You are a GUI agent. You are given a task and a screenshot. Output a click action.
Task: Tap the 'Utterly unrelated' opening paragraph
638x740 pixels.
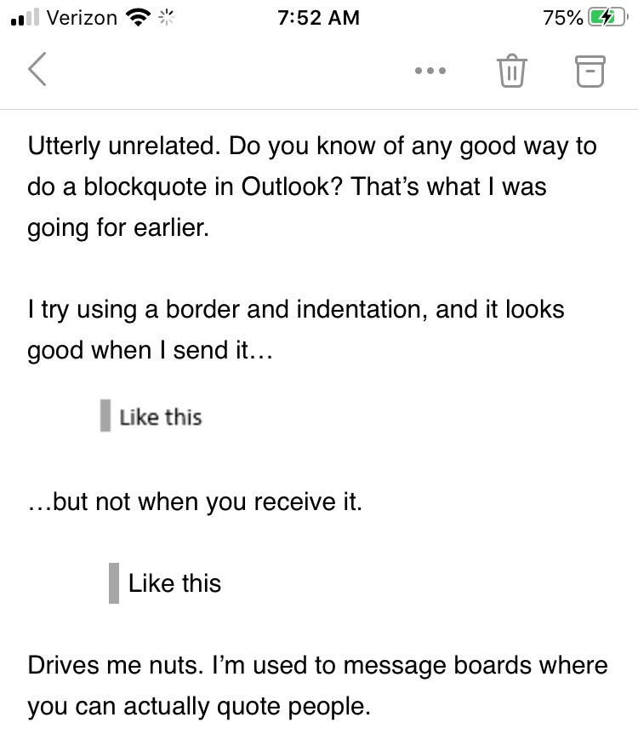pyautogui.click(x=311, y=186)
